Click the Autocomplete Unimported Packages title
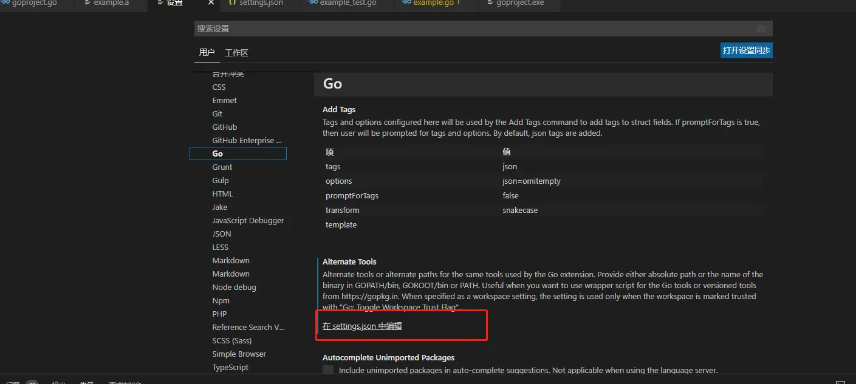The height and width of the screenshot is (384, 856). pos(388,358)
